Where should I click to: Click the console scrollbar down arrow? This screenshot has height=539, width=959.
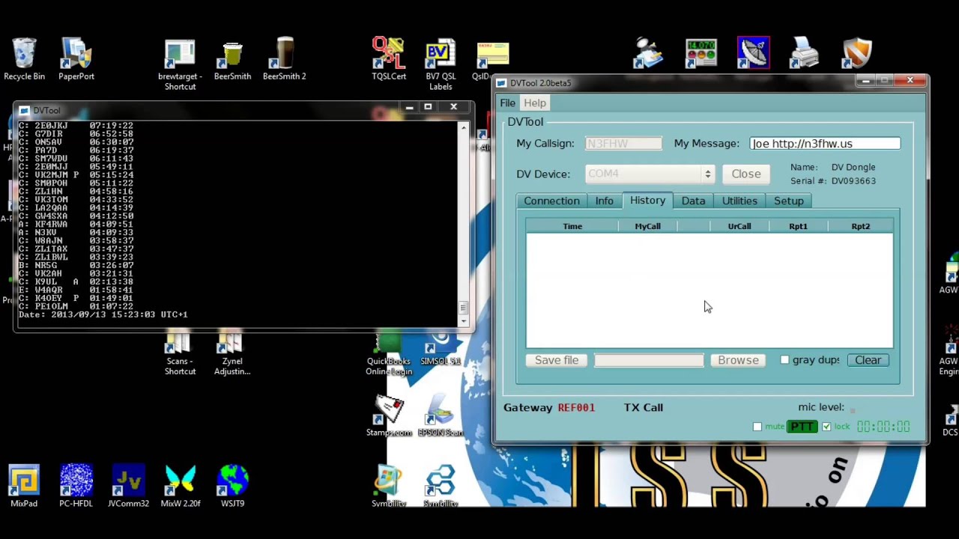(464, 321)
